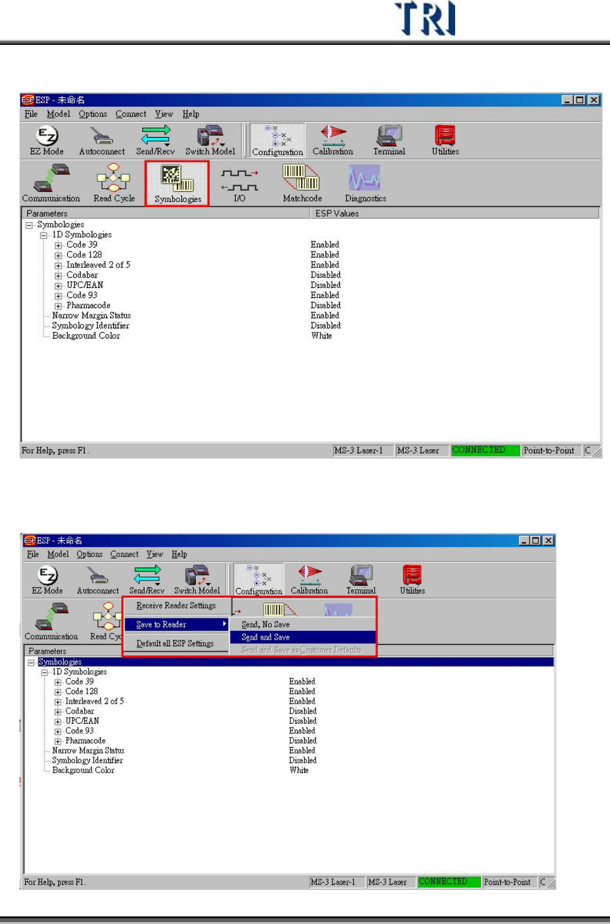Open Utilities in upper ESP window
610x924 pixels.
point(445,140)
